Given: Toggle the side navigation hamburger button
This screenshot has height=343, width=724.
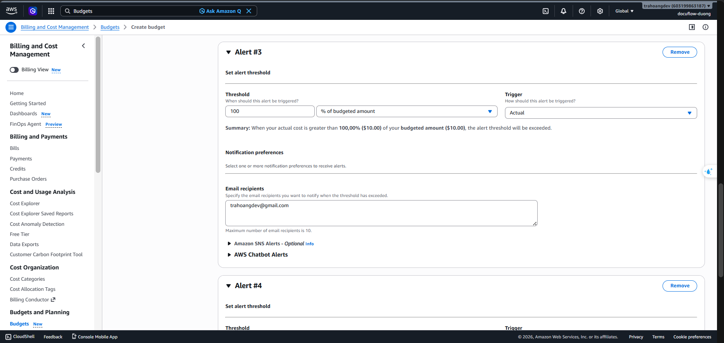Looking at the screenshot, I should coord(11,27).
